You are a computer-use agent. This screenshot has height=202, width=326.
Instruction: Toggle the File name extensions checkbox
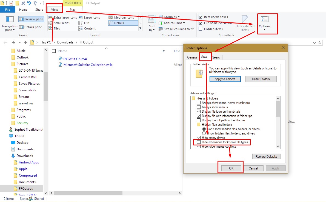[x=201, y=23]
